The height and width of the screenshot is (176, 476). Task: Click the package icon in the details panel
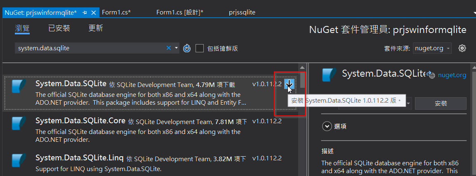click(x=330, y=75)
